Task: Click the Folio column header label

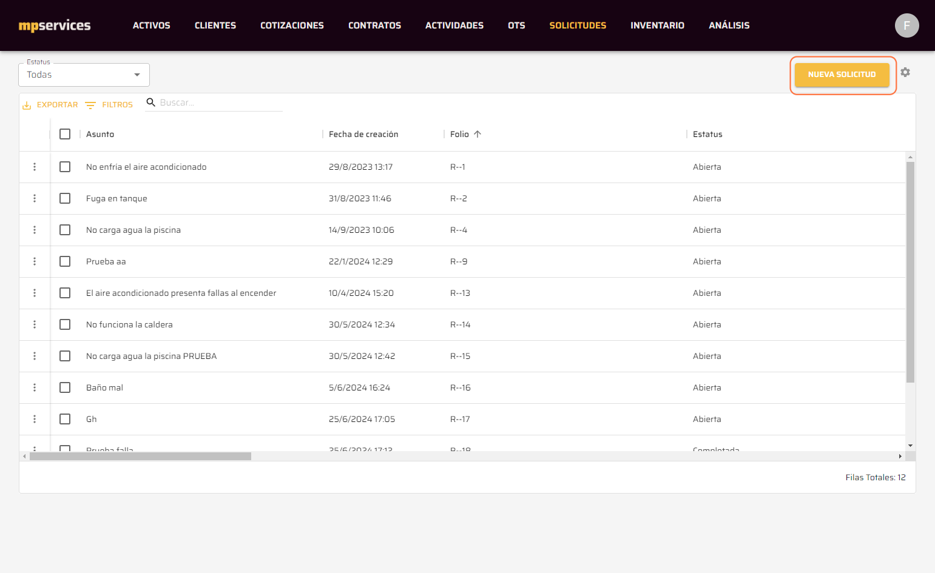Action: [459, 134]
